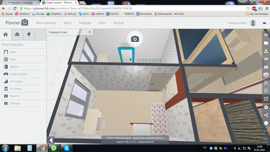The height and width of the screenshot is (152, 270).
Task: Switch to the furniture tab
Action: pos(17,34)
